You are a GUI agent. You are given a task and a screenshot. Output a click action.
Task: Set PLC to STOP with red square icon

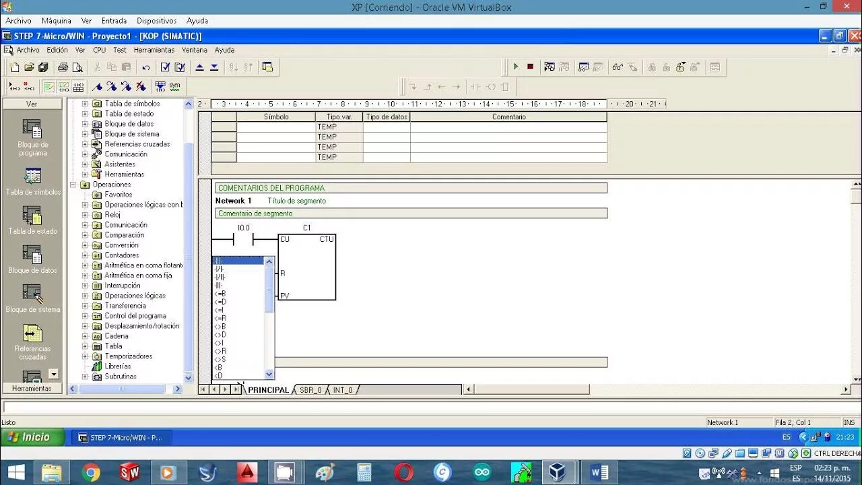[x=531, y=67]
